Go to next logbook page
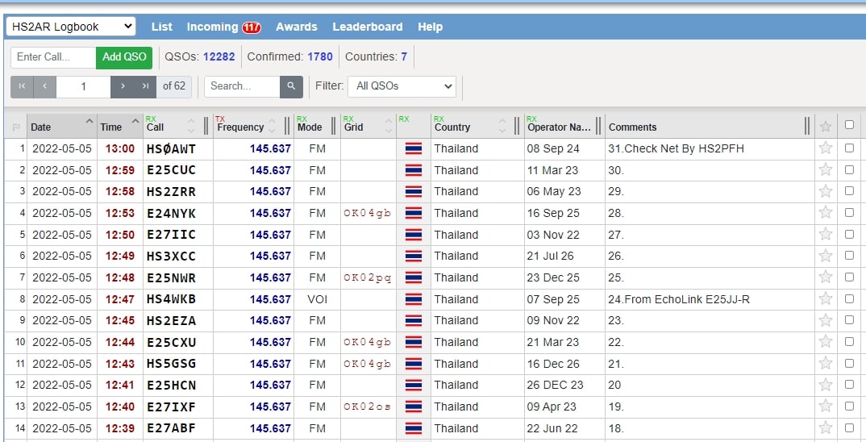Screen dimensions: 866x442 [x=122, y=86]
